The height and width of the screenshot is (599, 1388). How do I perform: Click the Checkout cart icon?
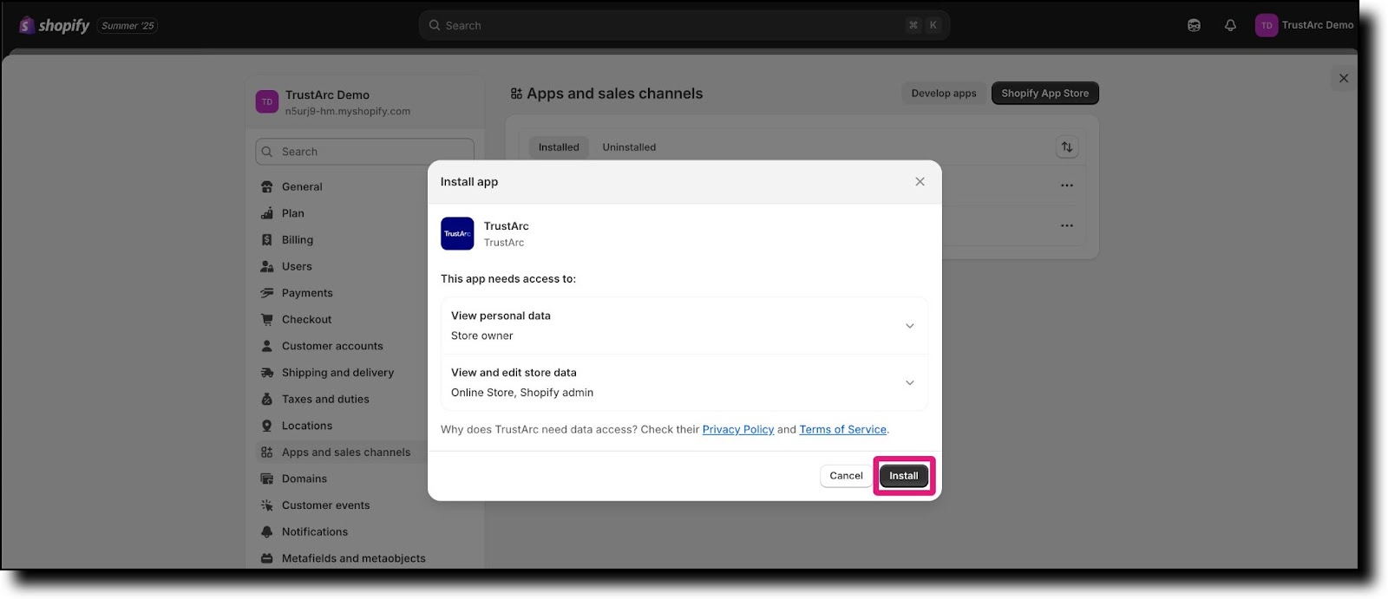coord(267,319)
